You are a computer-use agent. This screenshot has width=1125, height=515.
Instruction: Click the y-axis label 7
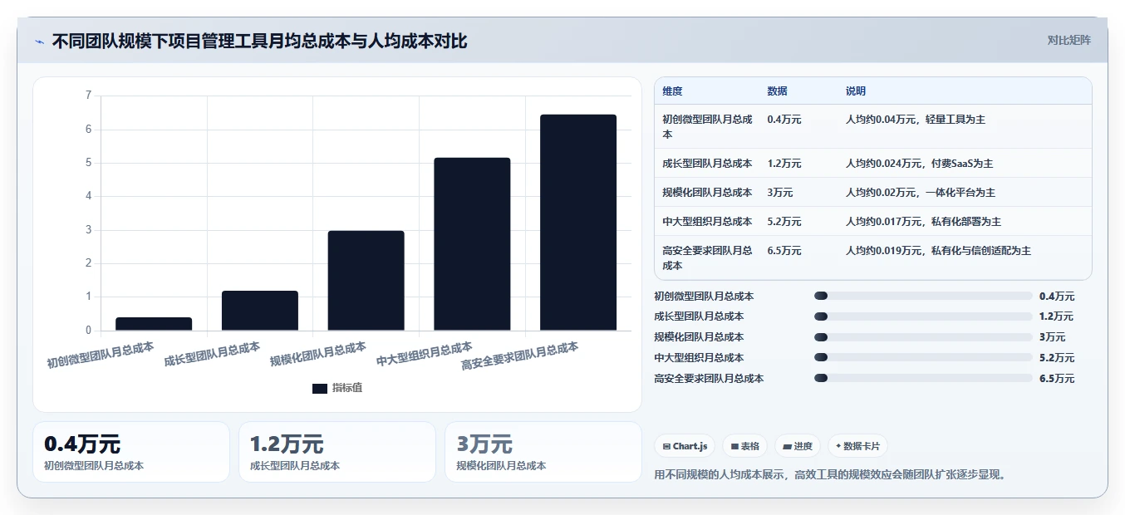click(88, 96)
